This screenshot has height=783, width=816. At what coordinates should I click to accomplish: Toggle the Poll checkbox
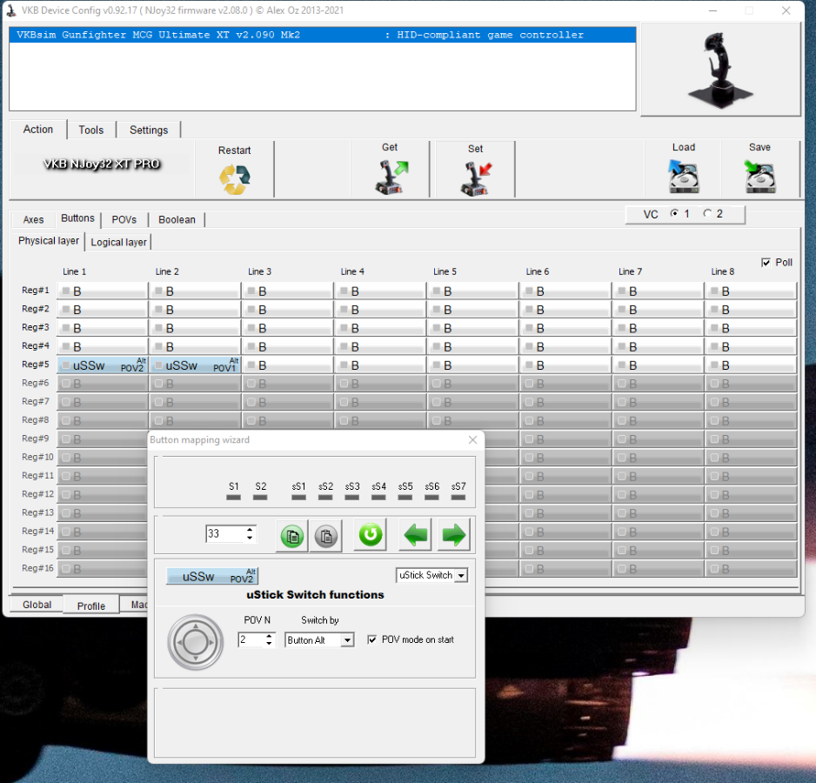[766, 263]
